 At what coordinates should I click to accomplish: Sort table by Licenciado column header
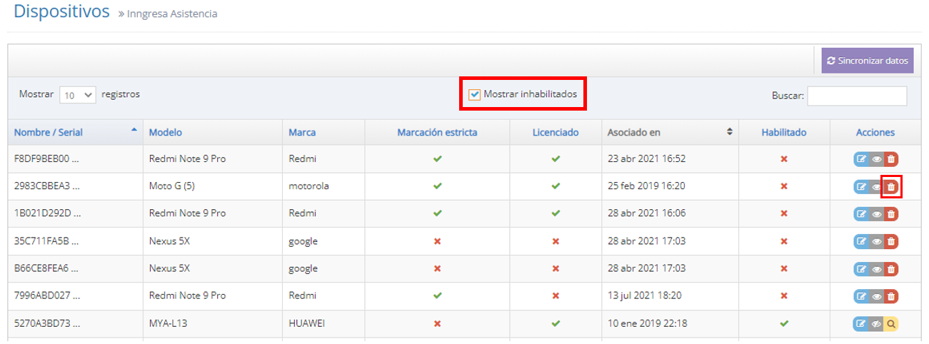[555, 133]
